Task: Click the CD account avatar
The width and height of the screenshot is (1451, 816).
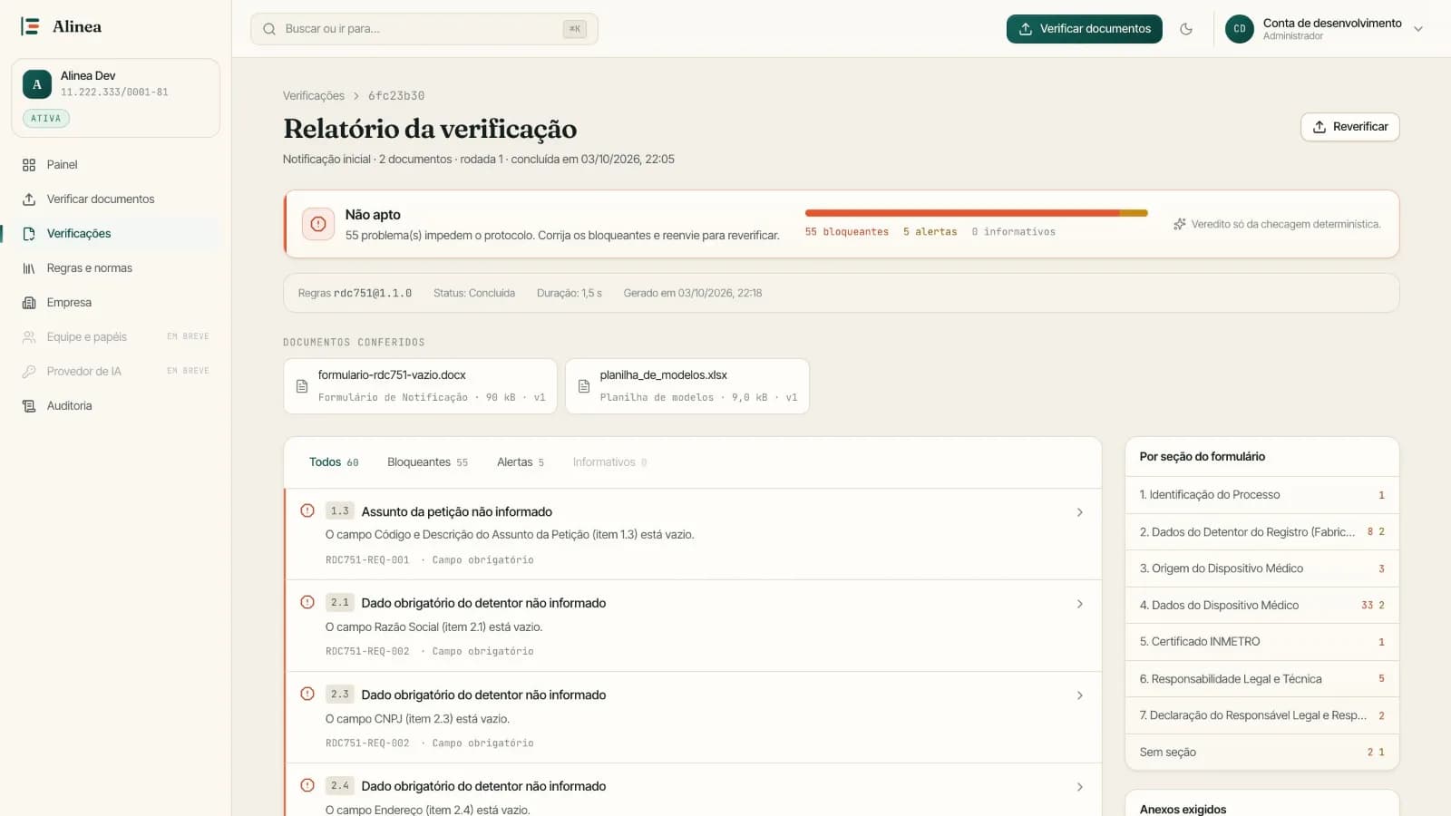Action: 1240,29
